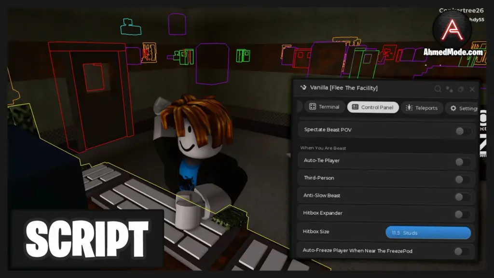Enable Auto-Tie Player toggle
Viewport: 494px width, 278px height.
463,162
